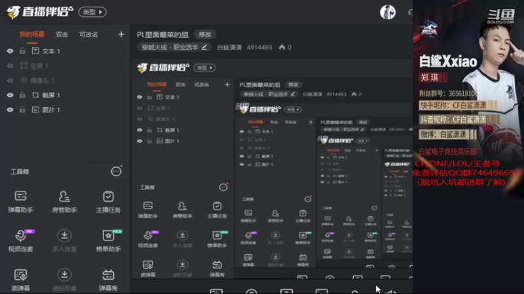Switch to the 可改名 scene tab
This screenshot has width=524, height=294.
pyautogui.click(x=88, y=35)
